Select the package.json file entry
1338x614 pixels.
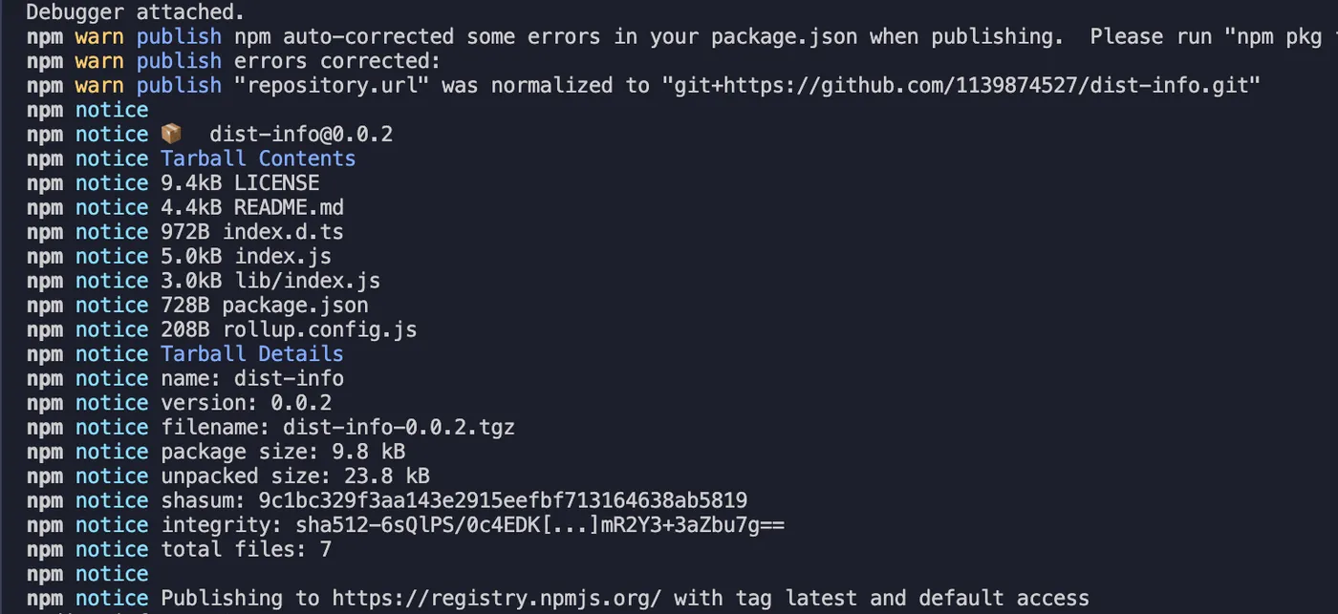click(x=294, y=306)
